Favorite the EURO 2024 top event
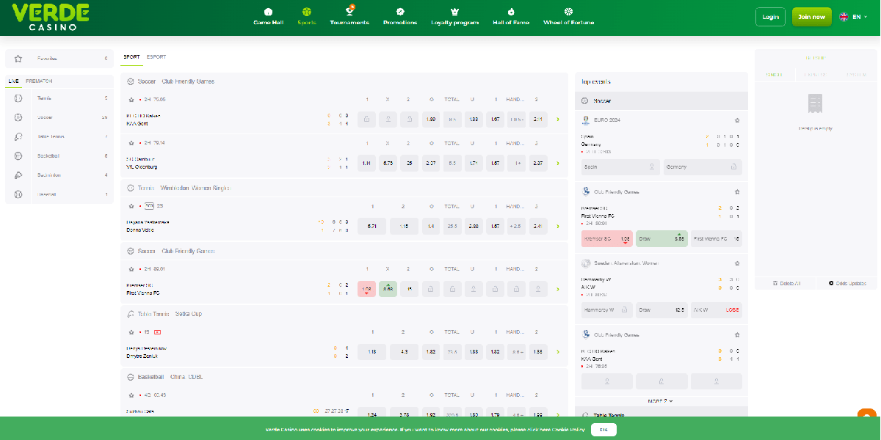Viewport: 881px width, 440px height. (x=737, y=120)
